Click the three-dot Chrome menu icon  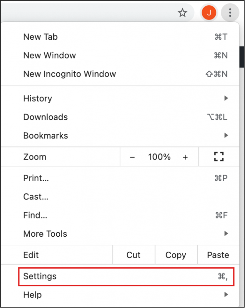coord(230,13)
